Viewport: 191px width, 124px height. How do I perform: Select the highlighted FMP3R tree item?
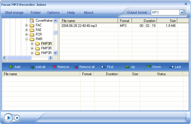pyautogui.click(x=46, y=44)
